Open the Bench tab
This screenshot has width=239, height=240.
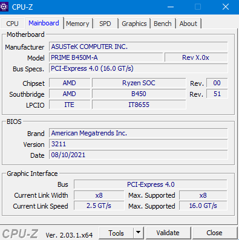163,24
